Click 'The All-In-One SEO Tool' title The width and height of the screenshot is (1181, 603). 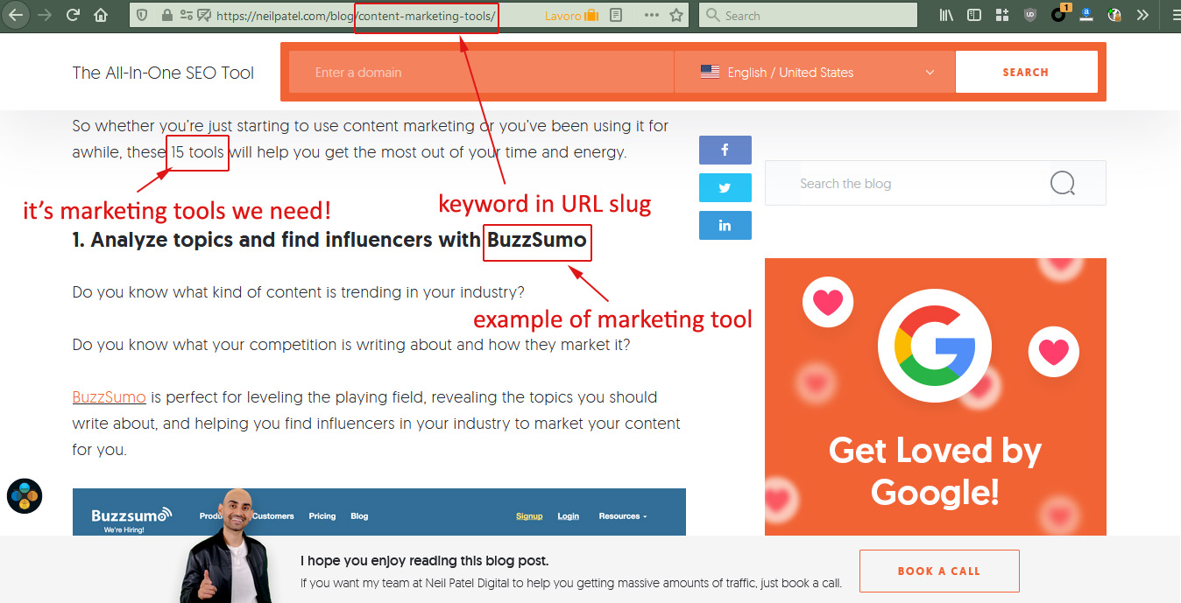pyautogui.click(x=163, y=73)
